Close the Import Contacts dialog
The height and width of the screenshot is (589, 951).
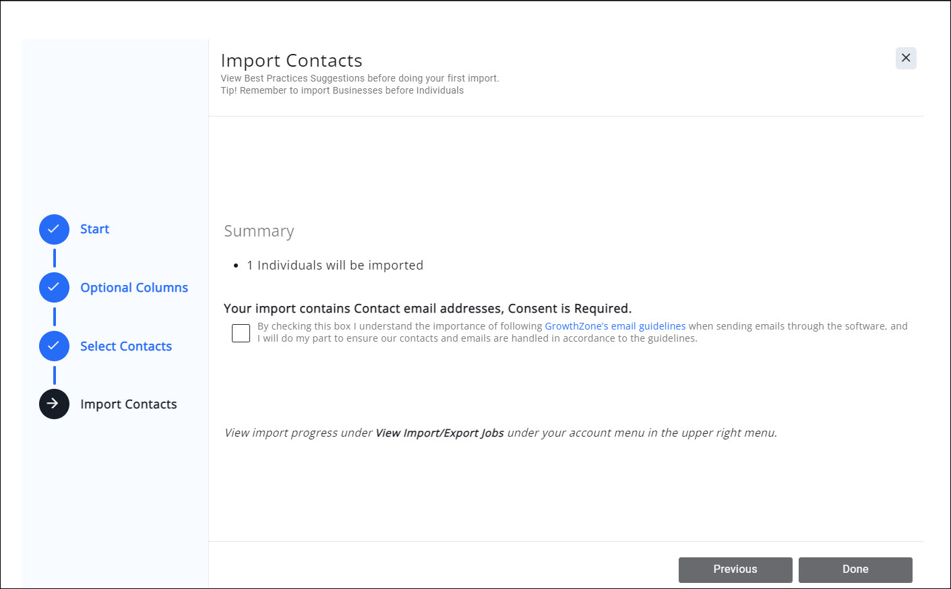pyautogui.click(x=906, y=58)
